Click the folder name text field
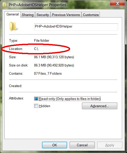The height and width of the screenshot is (153, 127). click(x=76, y=27)
